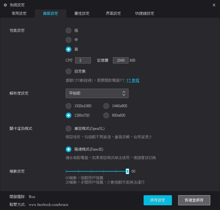Click the 恢復並保存 button
220x210 pixels.
(x=194, y=200)
